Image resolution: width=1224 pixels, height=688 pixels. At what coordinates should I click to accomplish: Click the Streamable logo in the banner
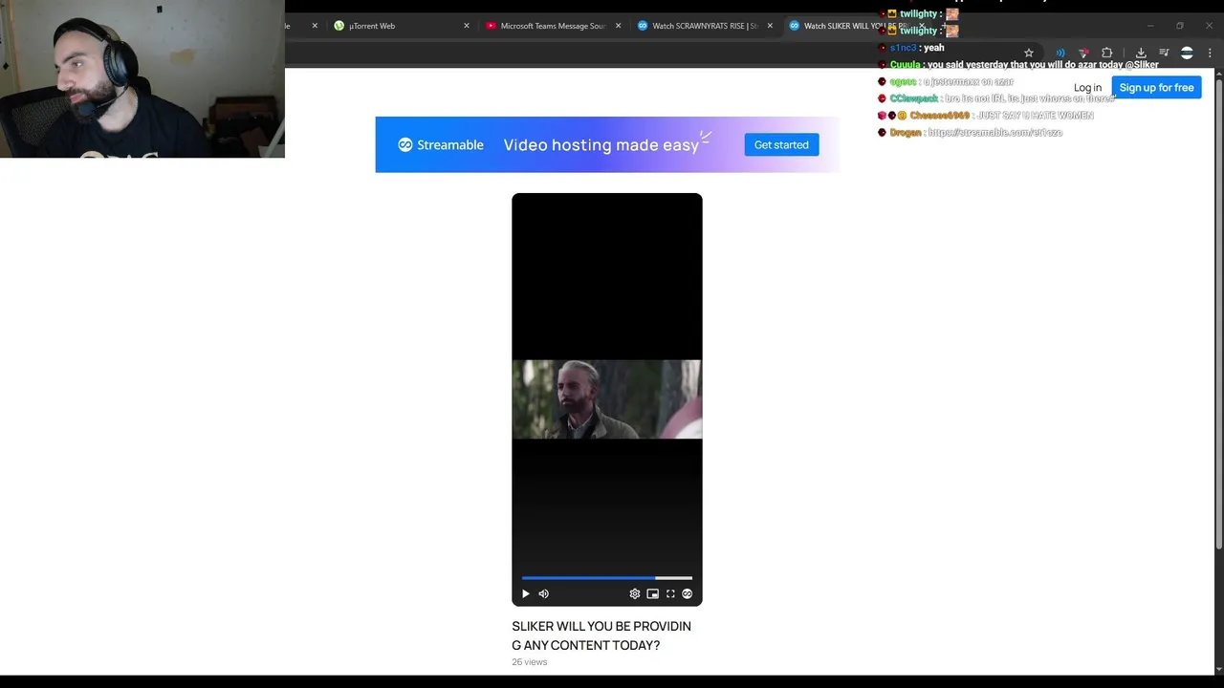click(x=441, y=145)
